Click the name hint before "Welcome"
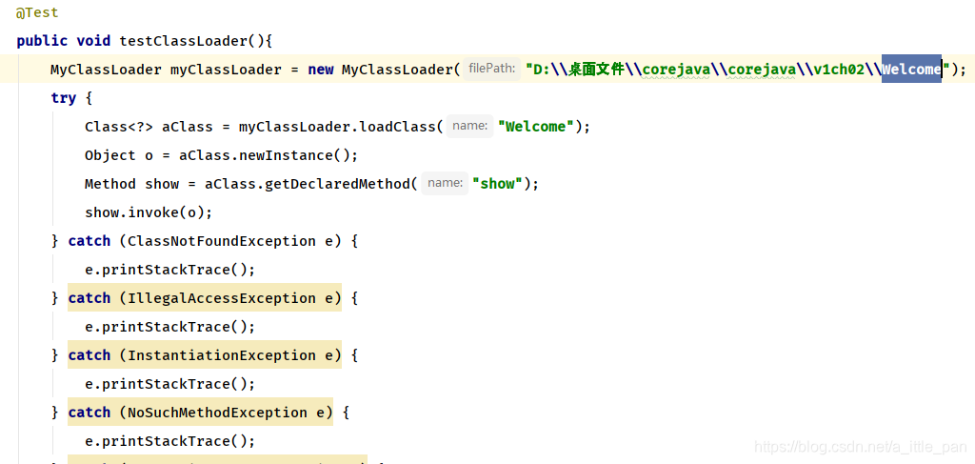 469,127
